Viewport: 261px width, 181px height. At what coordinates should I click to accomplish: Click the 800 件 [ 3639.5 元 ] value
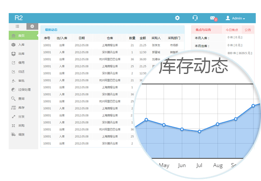click(240, 53)
